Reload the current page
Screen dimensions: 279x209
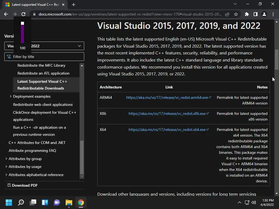(23, 14)
